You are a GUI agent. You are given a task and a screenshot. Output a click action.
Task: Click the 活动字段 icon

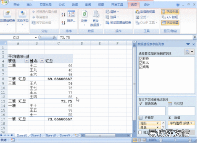point(22,13)
